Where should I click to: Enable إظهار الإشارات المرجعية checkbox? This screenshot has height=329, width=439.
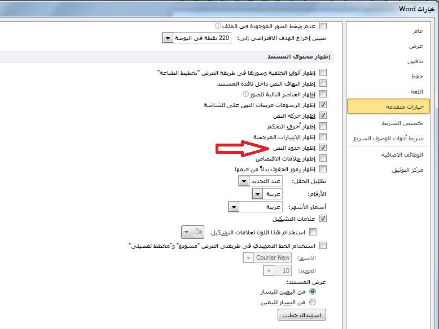click(x=323, y=137)
